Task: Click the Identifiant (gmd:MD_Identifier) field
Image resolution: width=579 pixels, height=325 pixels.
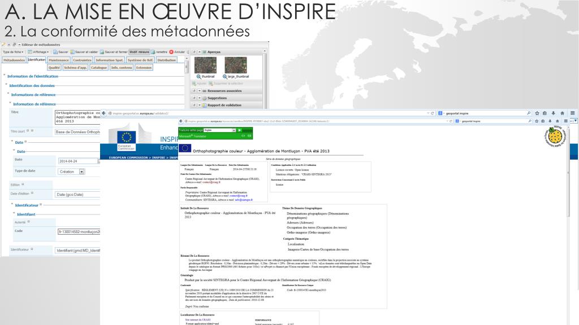Action: click(77, 251)
